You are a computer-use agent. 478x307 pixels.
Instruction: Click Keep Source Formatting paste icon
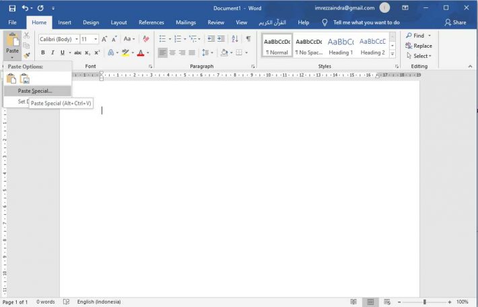pyautogui.click(x=11, y=79)
